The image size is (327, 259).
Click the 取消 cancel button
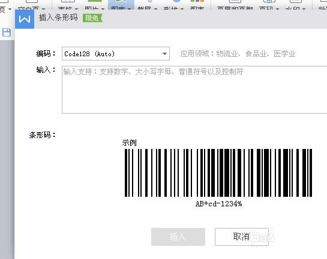(x=242, y=237)
